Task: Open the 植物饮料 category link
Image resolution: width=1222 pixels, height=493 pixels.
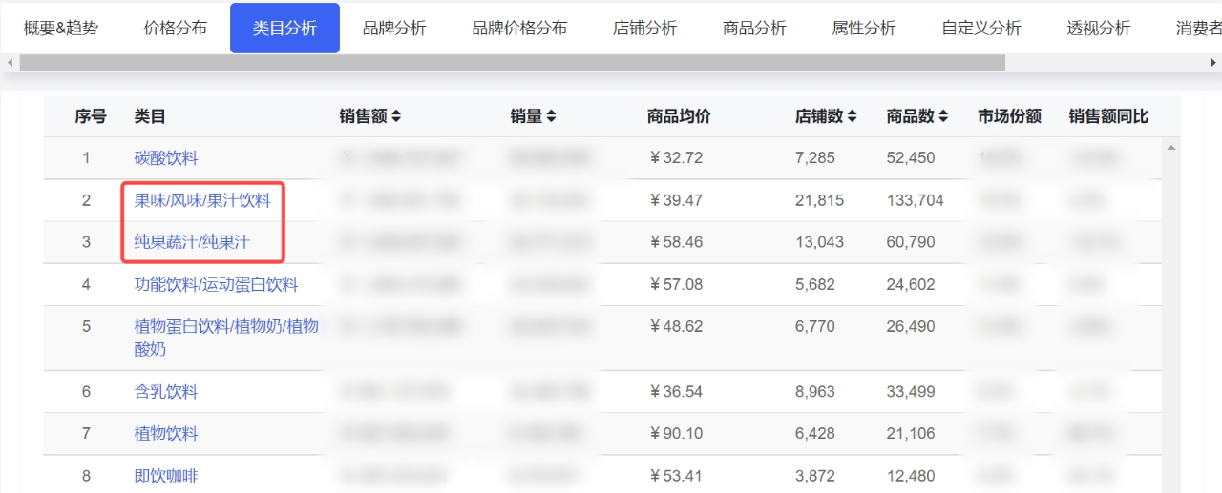Action: click(x=166, y=433)
